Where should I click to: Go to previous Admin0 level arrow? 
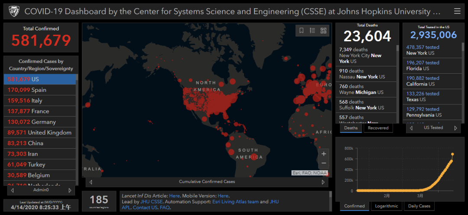12,190
